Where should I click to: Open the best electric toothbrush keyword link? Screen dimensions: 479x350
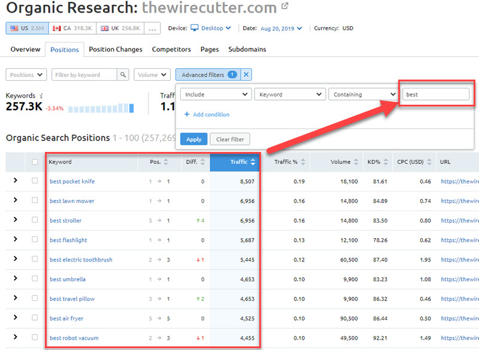click(81, 260)
